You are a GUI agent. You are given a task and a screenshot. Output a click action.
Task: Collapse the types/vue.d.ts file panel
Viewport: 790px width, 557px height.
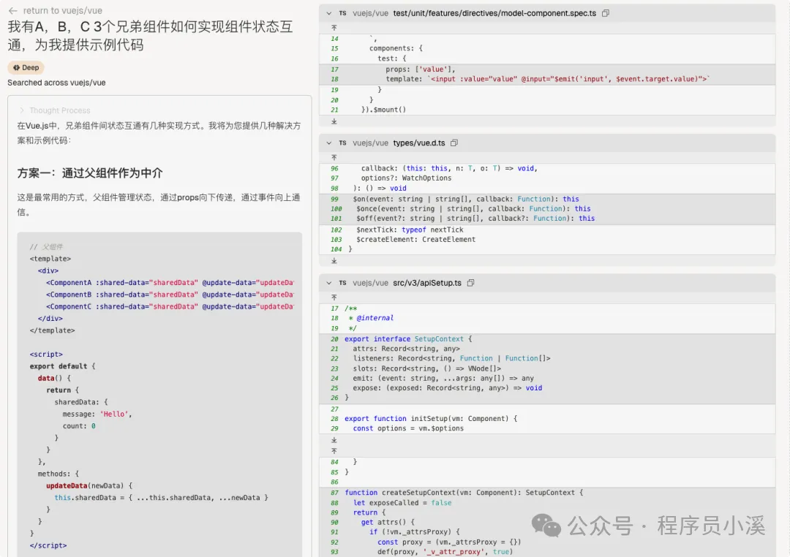[329, 143]
